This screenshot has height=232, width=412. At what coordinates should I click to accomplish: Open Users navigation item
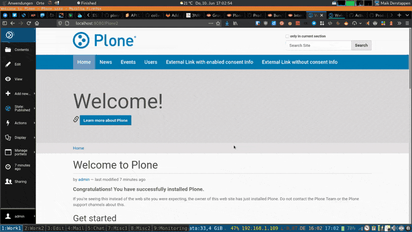(x=151, y=62)
